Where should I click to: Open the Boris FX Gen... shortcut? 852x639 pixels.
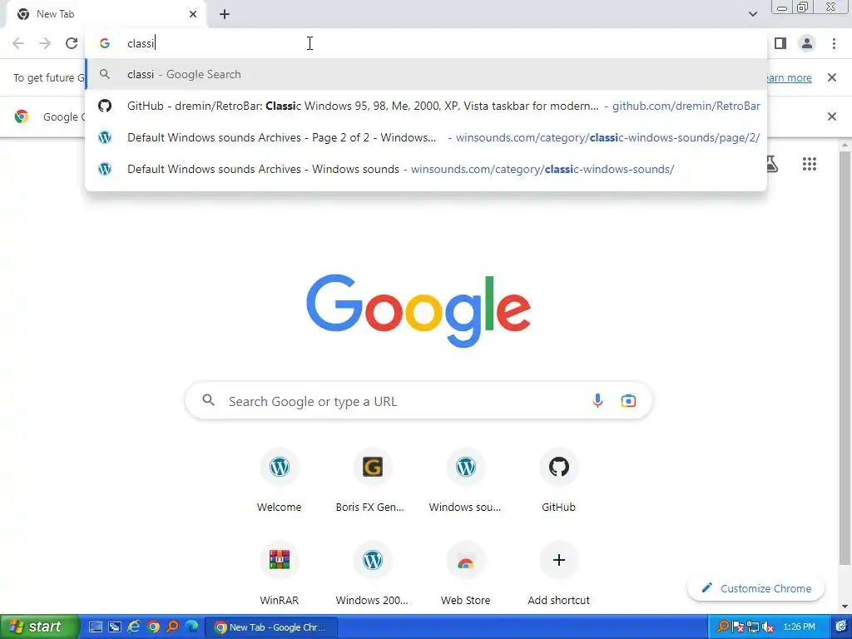coord(372,481)
